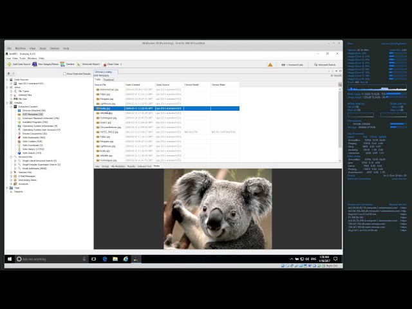Open the Autopsy Tools menu
Viewport: 412px width, 309px height.
(23, 59)
